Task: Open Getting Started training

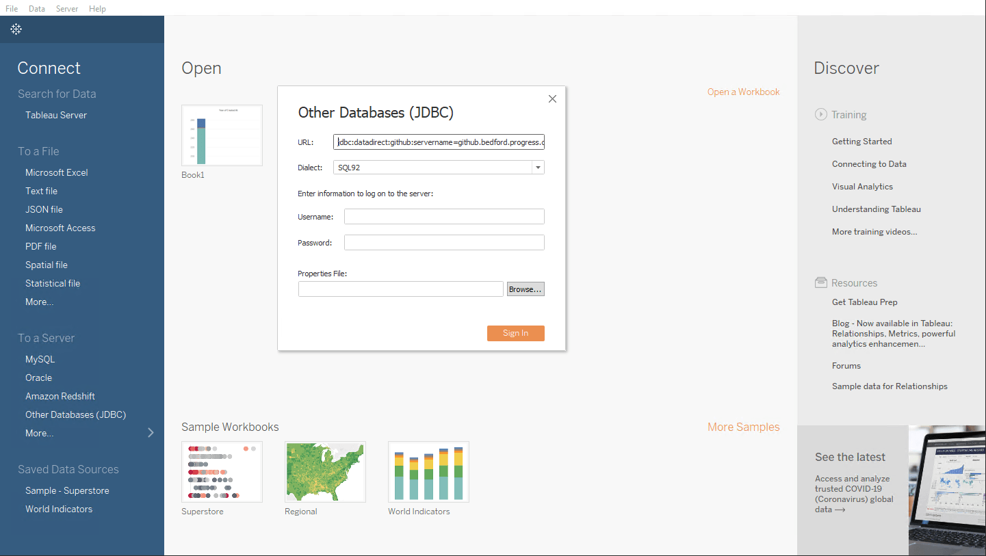Action: pos(861,142)
